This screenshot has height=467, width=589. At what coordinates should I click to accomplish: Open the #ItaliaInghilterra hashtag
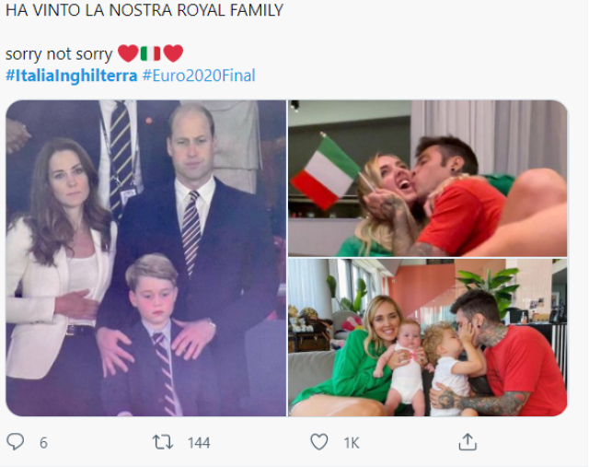(72, 76)
